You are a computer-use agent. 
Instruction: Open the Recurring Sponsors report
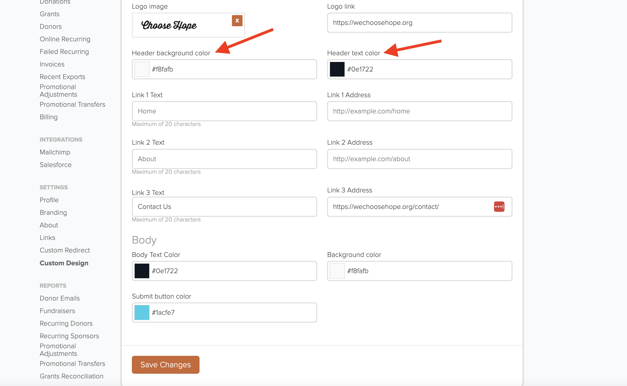coord(69,336)
